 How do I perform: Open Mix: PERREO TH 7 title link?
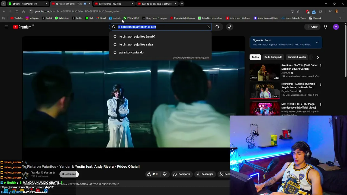298,106
